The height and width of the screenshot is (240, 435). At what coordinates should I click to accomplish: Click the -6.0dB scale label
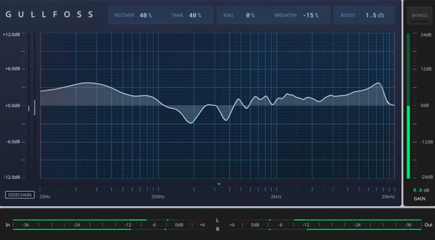tap(13, 142)
